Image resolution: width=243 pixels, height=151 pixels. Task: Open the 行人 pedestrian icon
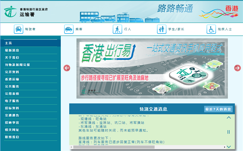(x=117, y=29)
